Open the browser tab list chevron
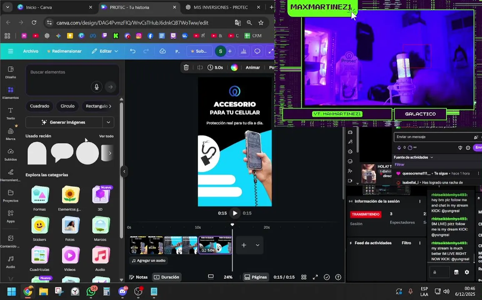Viewport: 482px width, 300px height. 7,7
